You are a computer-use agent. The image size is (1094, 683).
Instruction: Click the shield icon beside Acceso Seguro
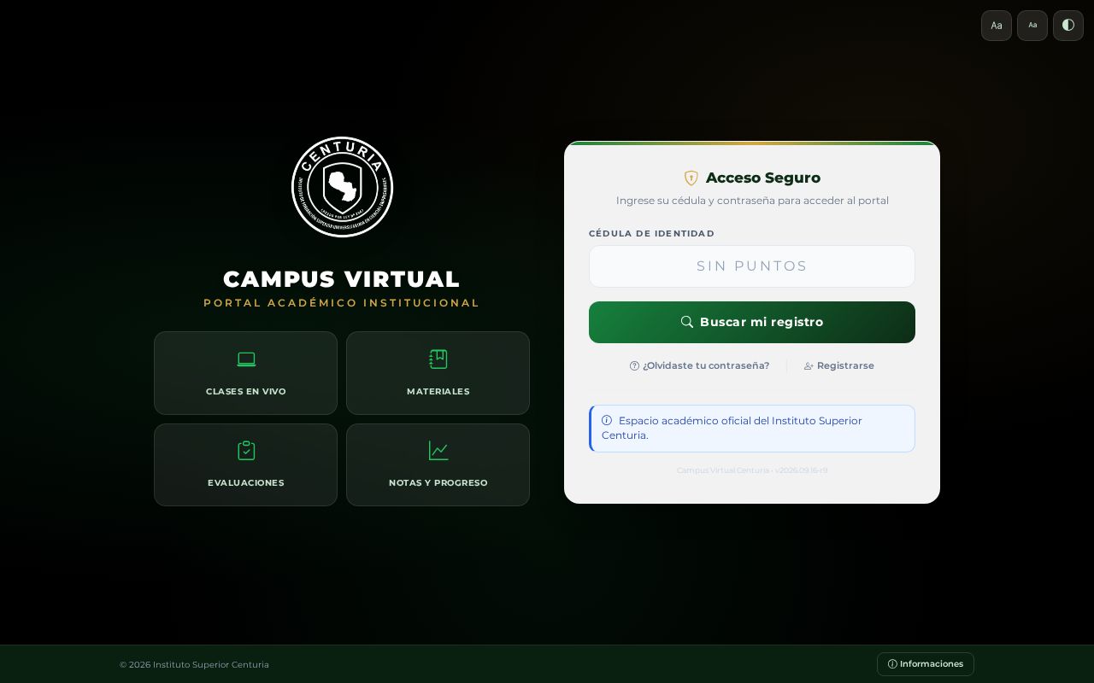pos(691,178)
